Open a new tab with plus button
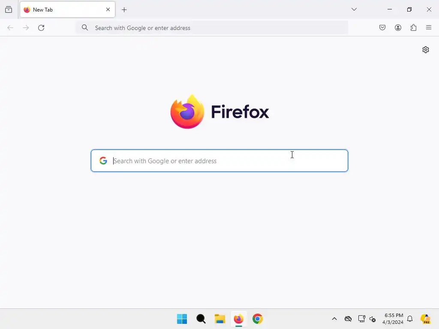 click(124, 10)
